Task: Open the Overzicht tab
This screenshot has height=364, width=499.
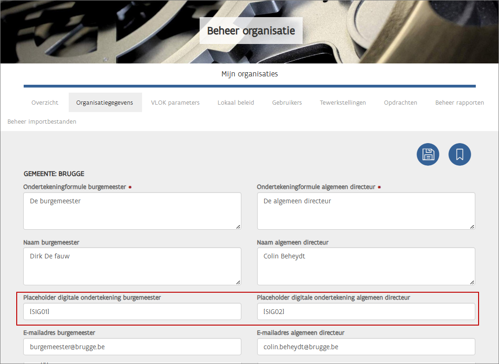Action: (x=45, y=103)
